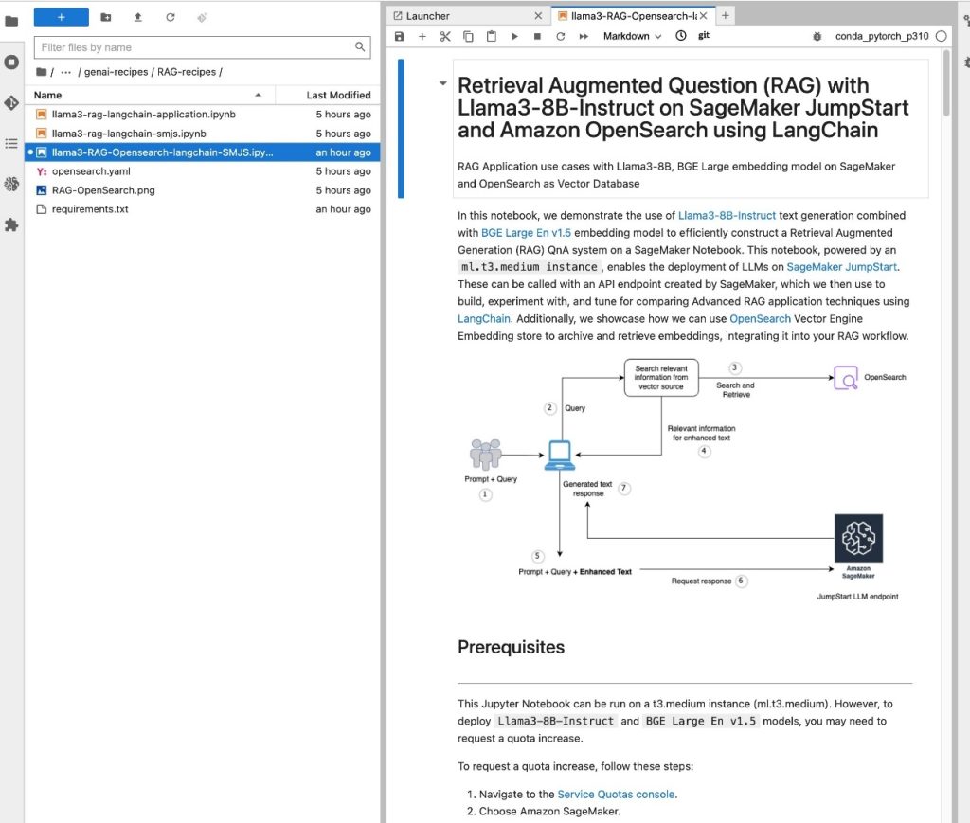Viewport: 970px width, 823px height.
Task: Open the extension manager puzzle icon
Action: click(11, 224)
